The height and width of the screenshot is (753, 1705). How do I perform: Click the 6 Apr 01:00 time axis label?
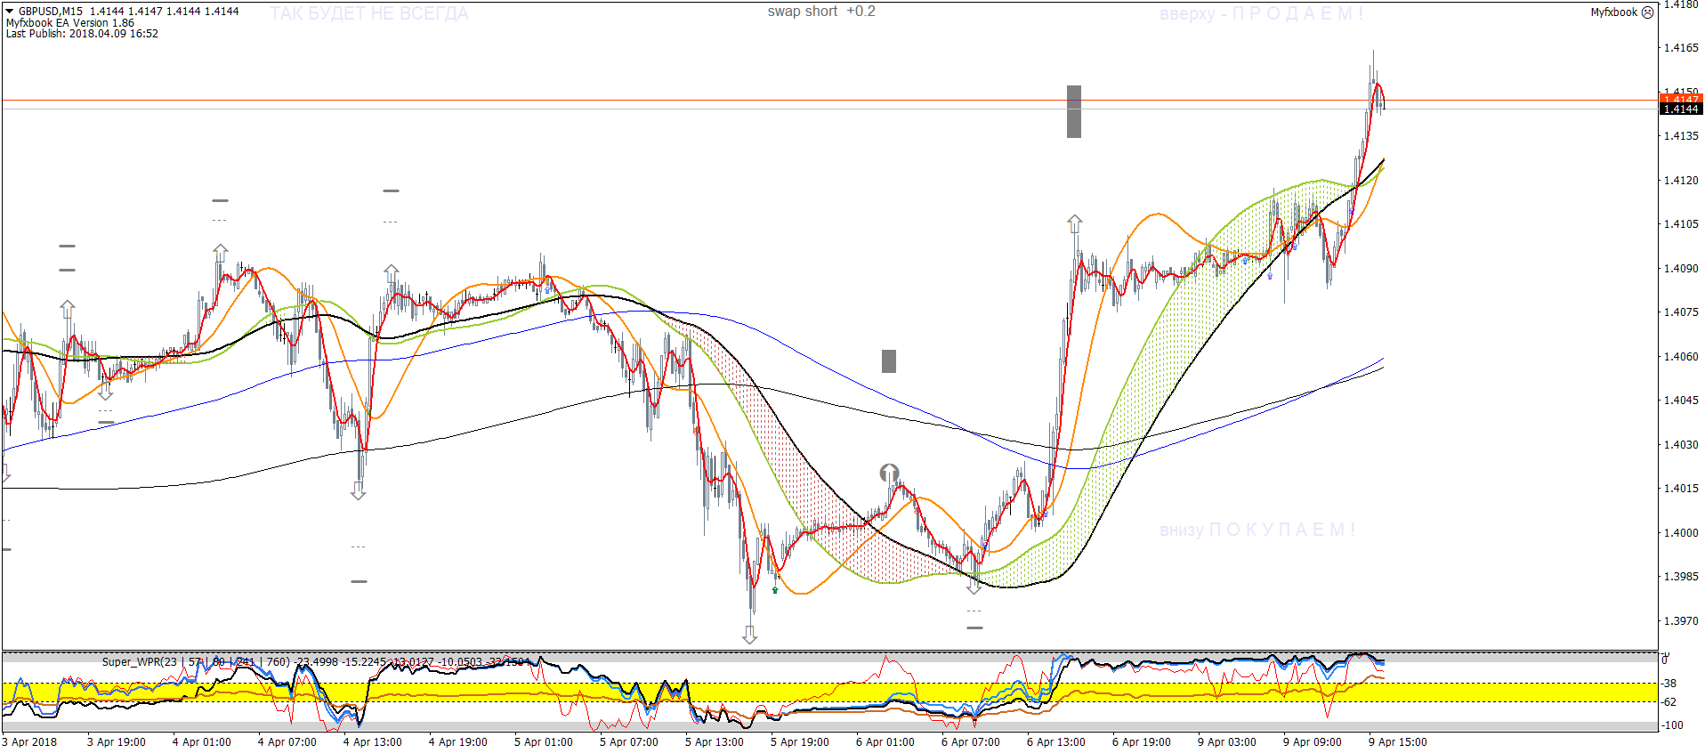tap(885, 742)
